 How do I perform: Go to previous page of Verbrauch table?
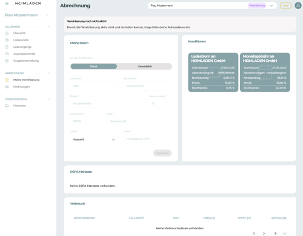[x=254, y=234]
